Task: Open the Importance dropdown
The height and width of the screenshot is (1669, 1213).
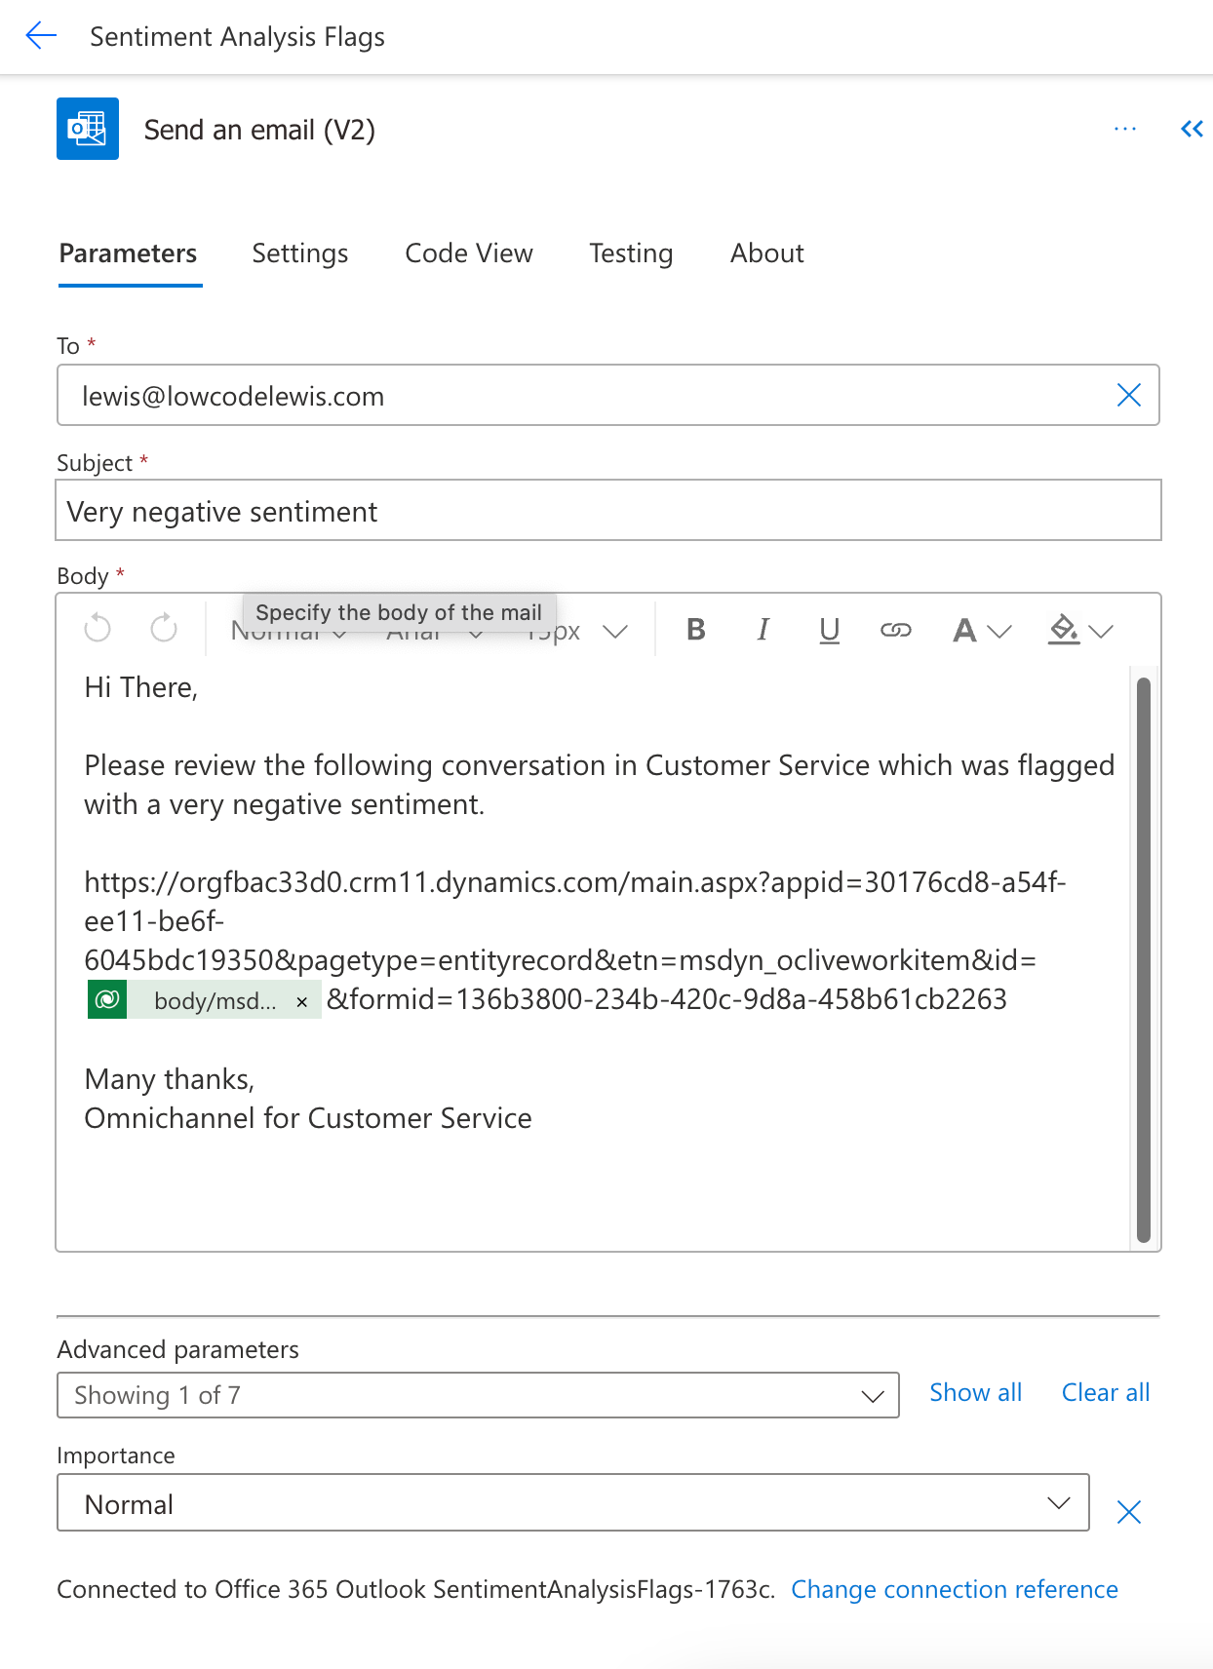Action: 573,1502
